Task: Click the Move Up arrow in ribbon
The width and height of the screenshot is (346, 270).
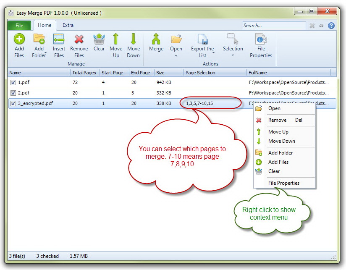Action: [116, 39]
